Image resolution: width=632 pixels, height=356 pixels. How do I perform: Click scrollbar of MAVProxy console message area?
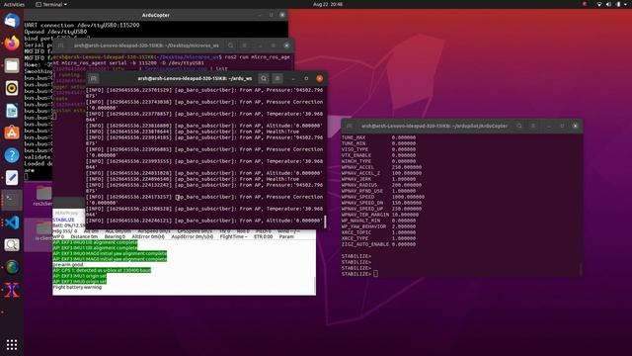[314, 285]
